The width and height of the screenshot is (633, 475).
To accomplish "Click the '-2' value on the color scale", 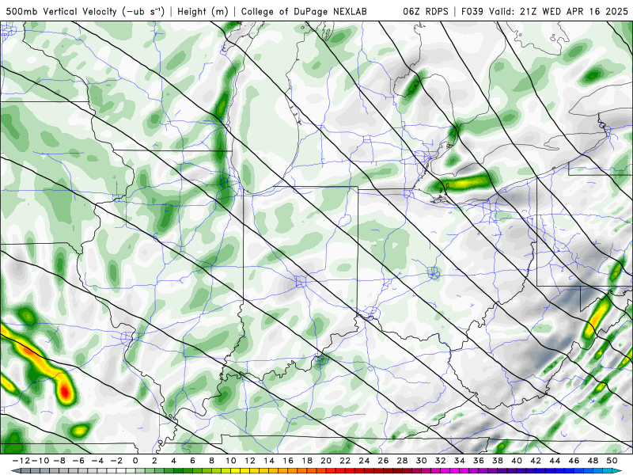I will (x=116, y=461).
